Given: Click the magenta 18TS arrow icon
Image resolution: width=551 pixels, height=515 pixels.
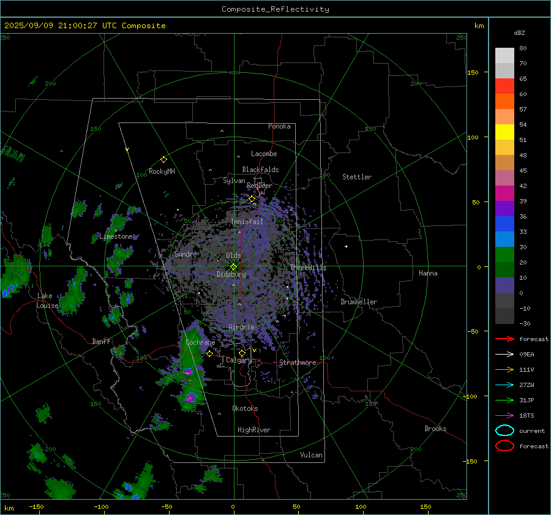Looking at the screenshot, I should tap(504, 416).
